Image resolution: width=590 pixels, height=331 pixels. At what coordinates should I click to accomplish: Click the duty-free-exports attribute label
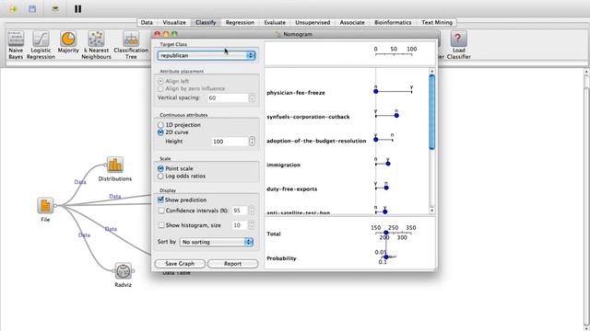[292, 188]
